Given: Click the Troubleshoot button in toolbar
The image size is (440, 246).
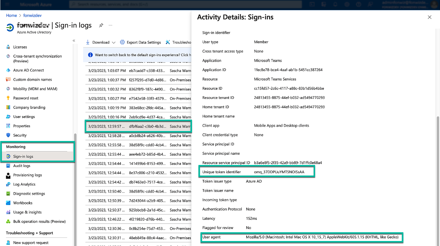Looking at the screenshot, I should [x=178, y=42].
